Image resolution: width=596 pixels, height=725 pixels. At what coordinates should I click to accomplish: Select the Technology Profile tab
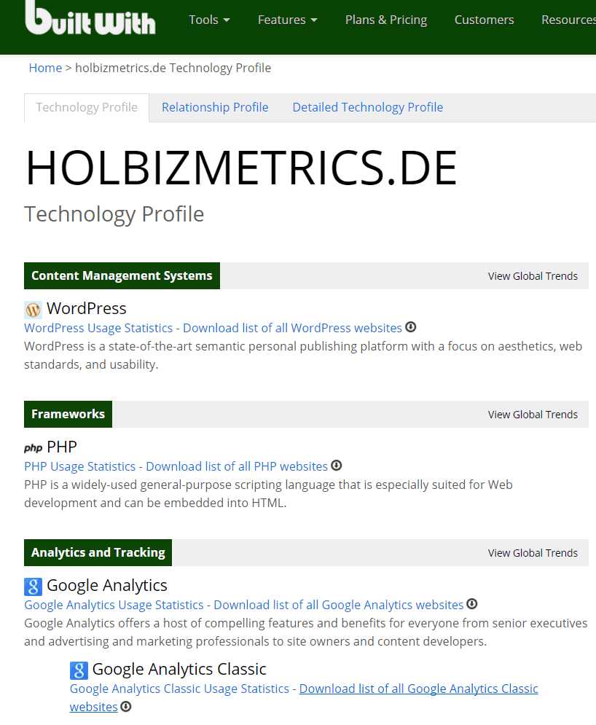point(87,107)
